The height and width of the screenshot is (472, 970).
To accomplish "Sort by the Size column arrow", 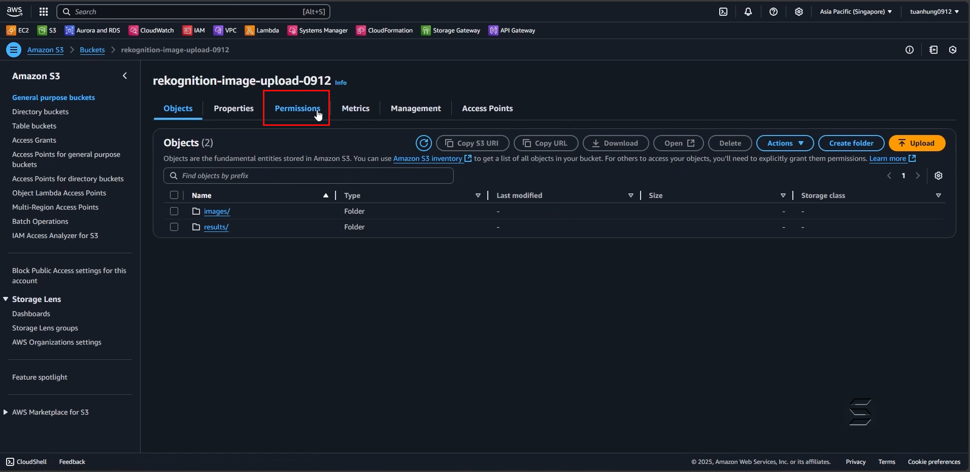I will click(x=783, y=195).
